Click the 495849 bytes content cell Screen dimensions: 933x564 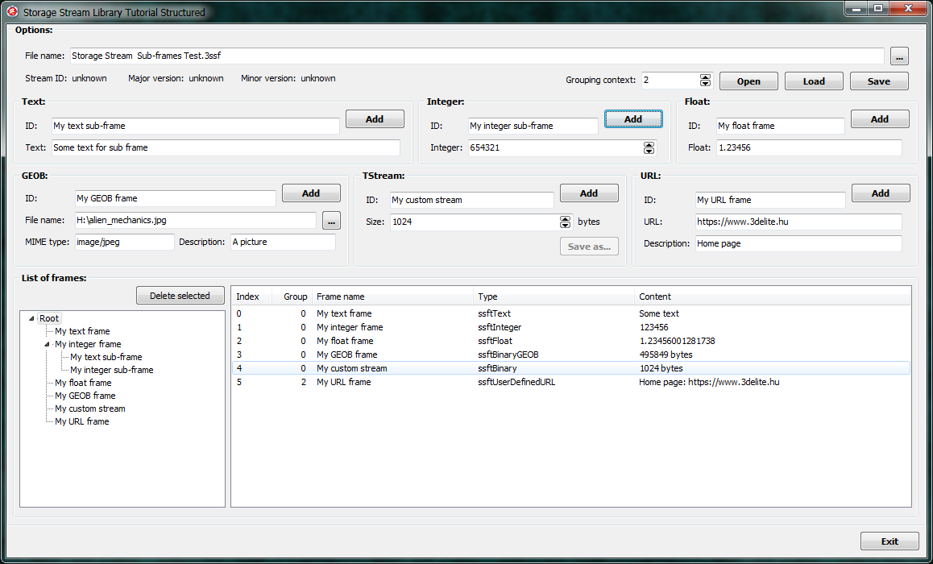point(666,355)
